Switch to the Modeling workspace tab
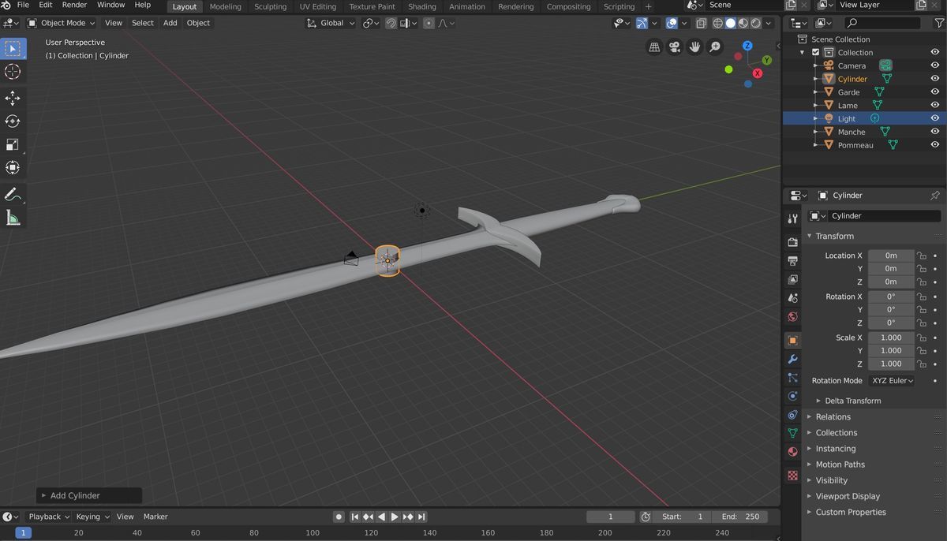The width and height of the screenshot is (947, 541). 225,6
